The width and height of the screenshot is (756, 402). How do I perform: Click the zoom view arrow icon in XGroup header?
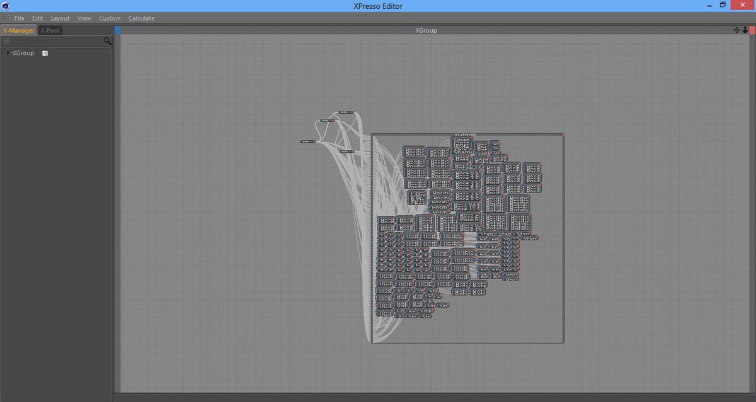click(x=745, y=30)
